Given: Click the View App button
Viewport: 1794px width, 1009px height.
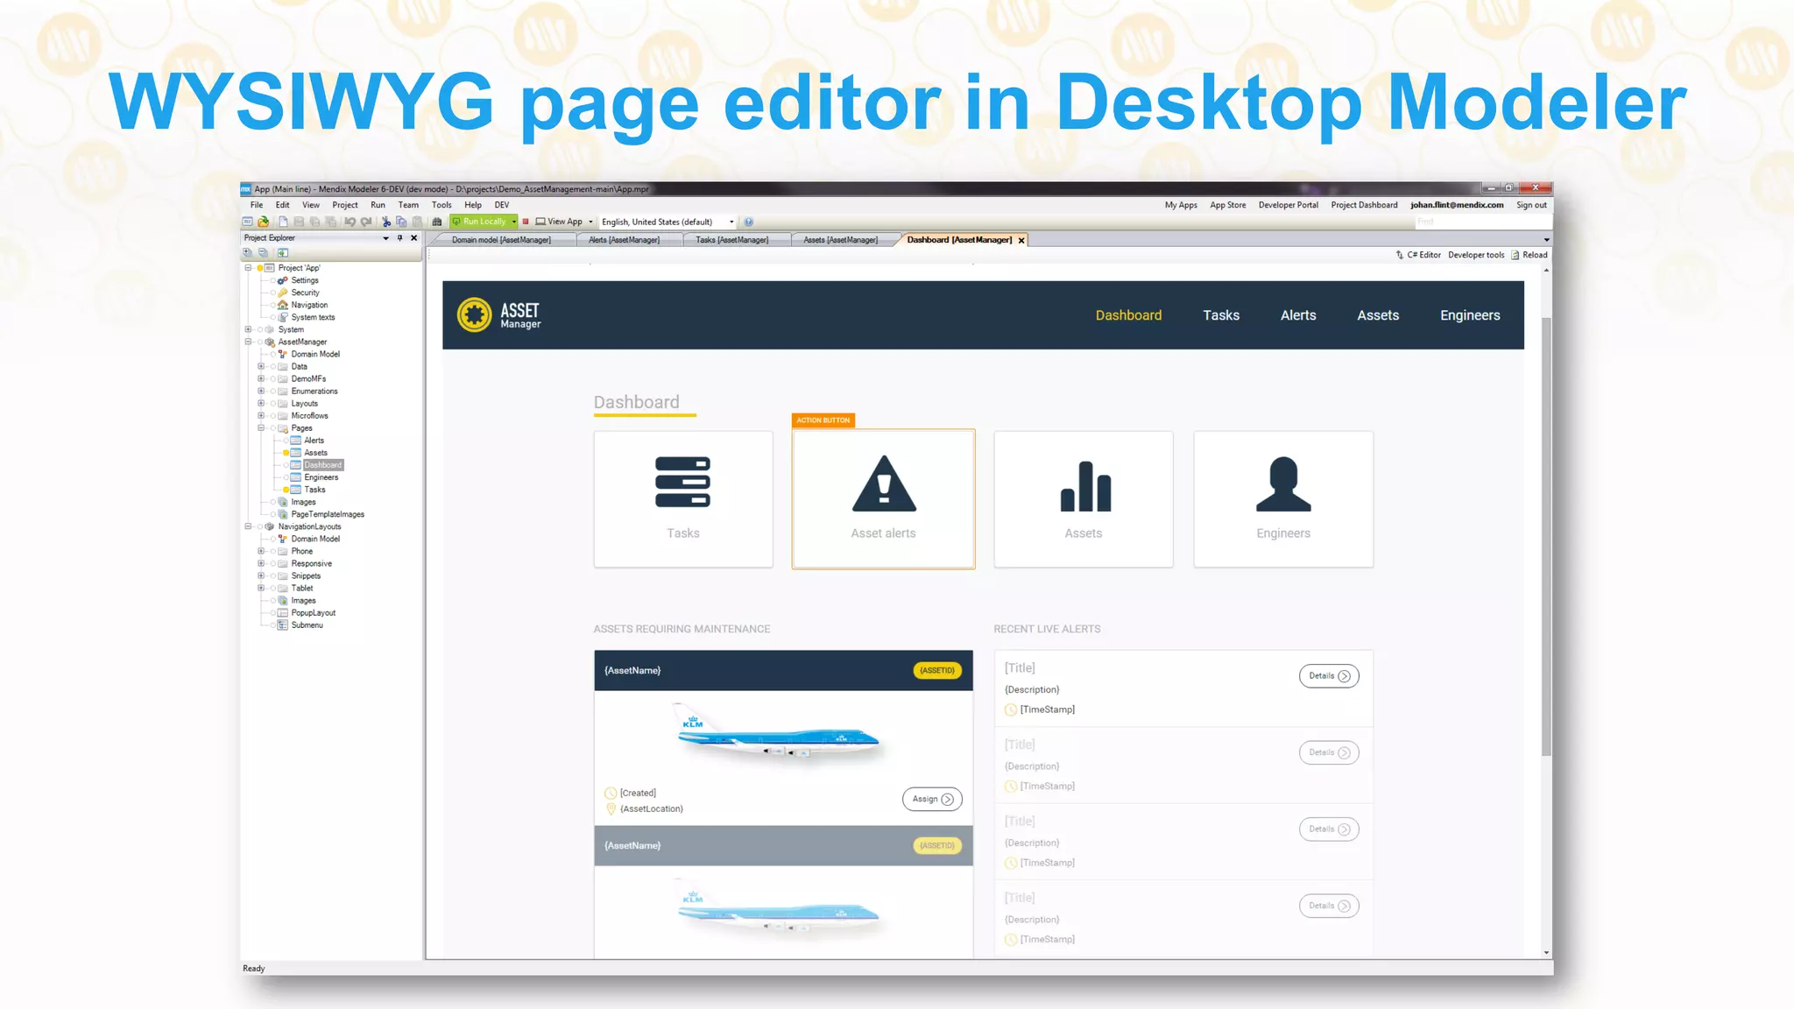Looking at the screenshot, I should [559, 222].
